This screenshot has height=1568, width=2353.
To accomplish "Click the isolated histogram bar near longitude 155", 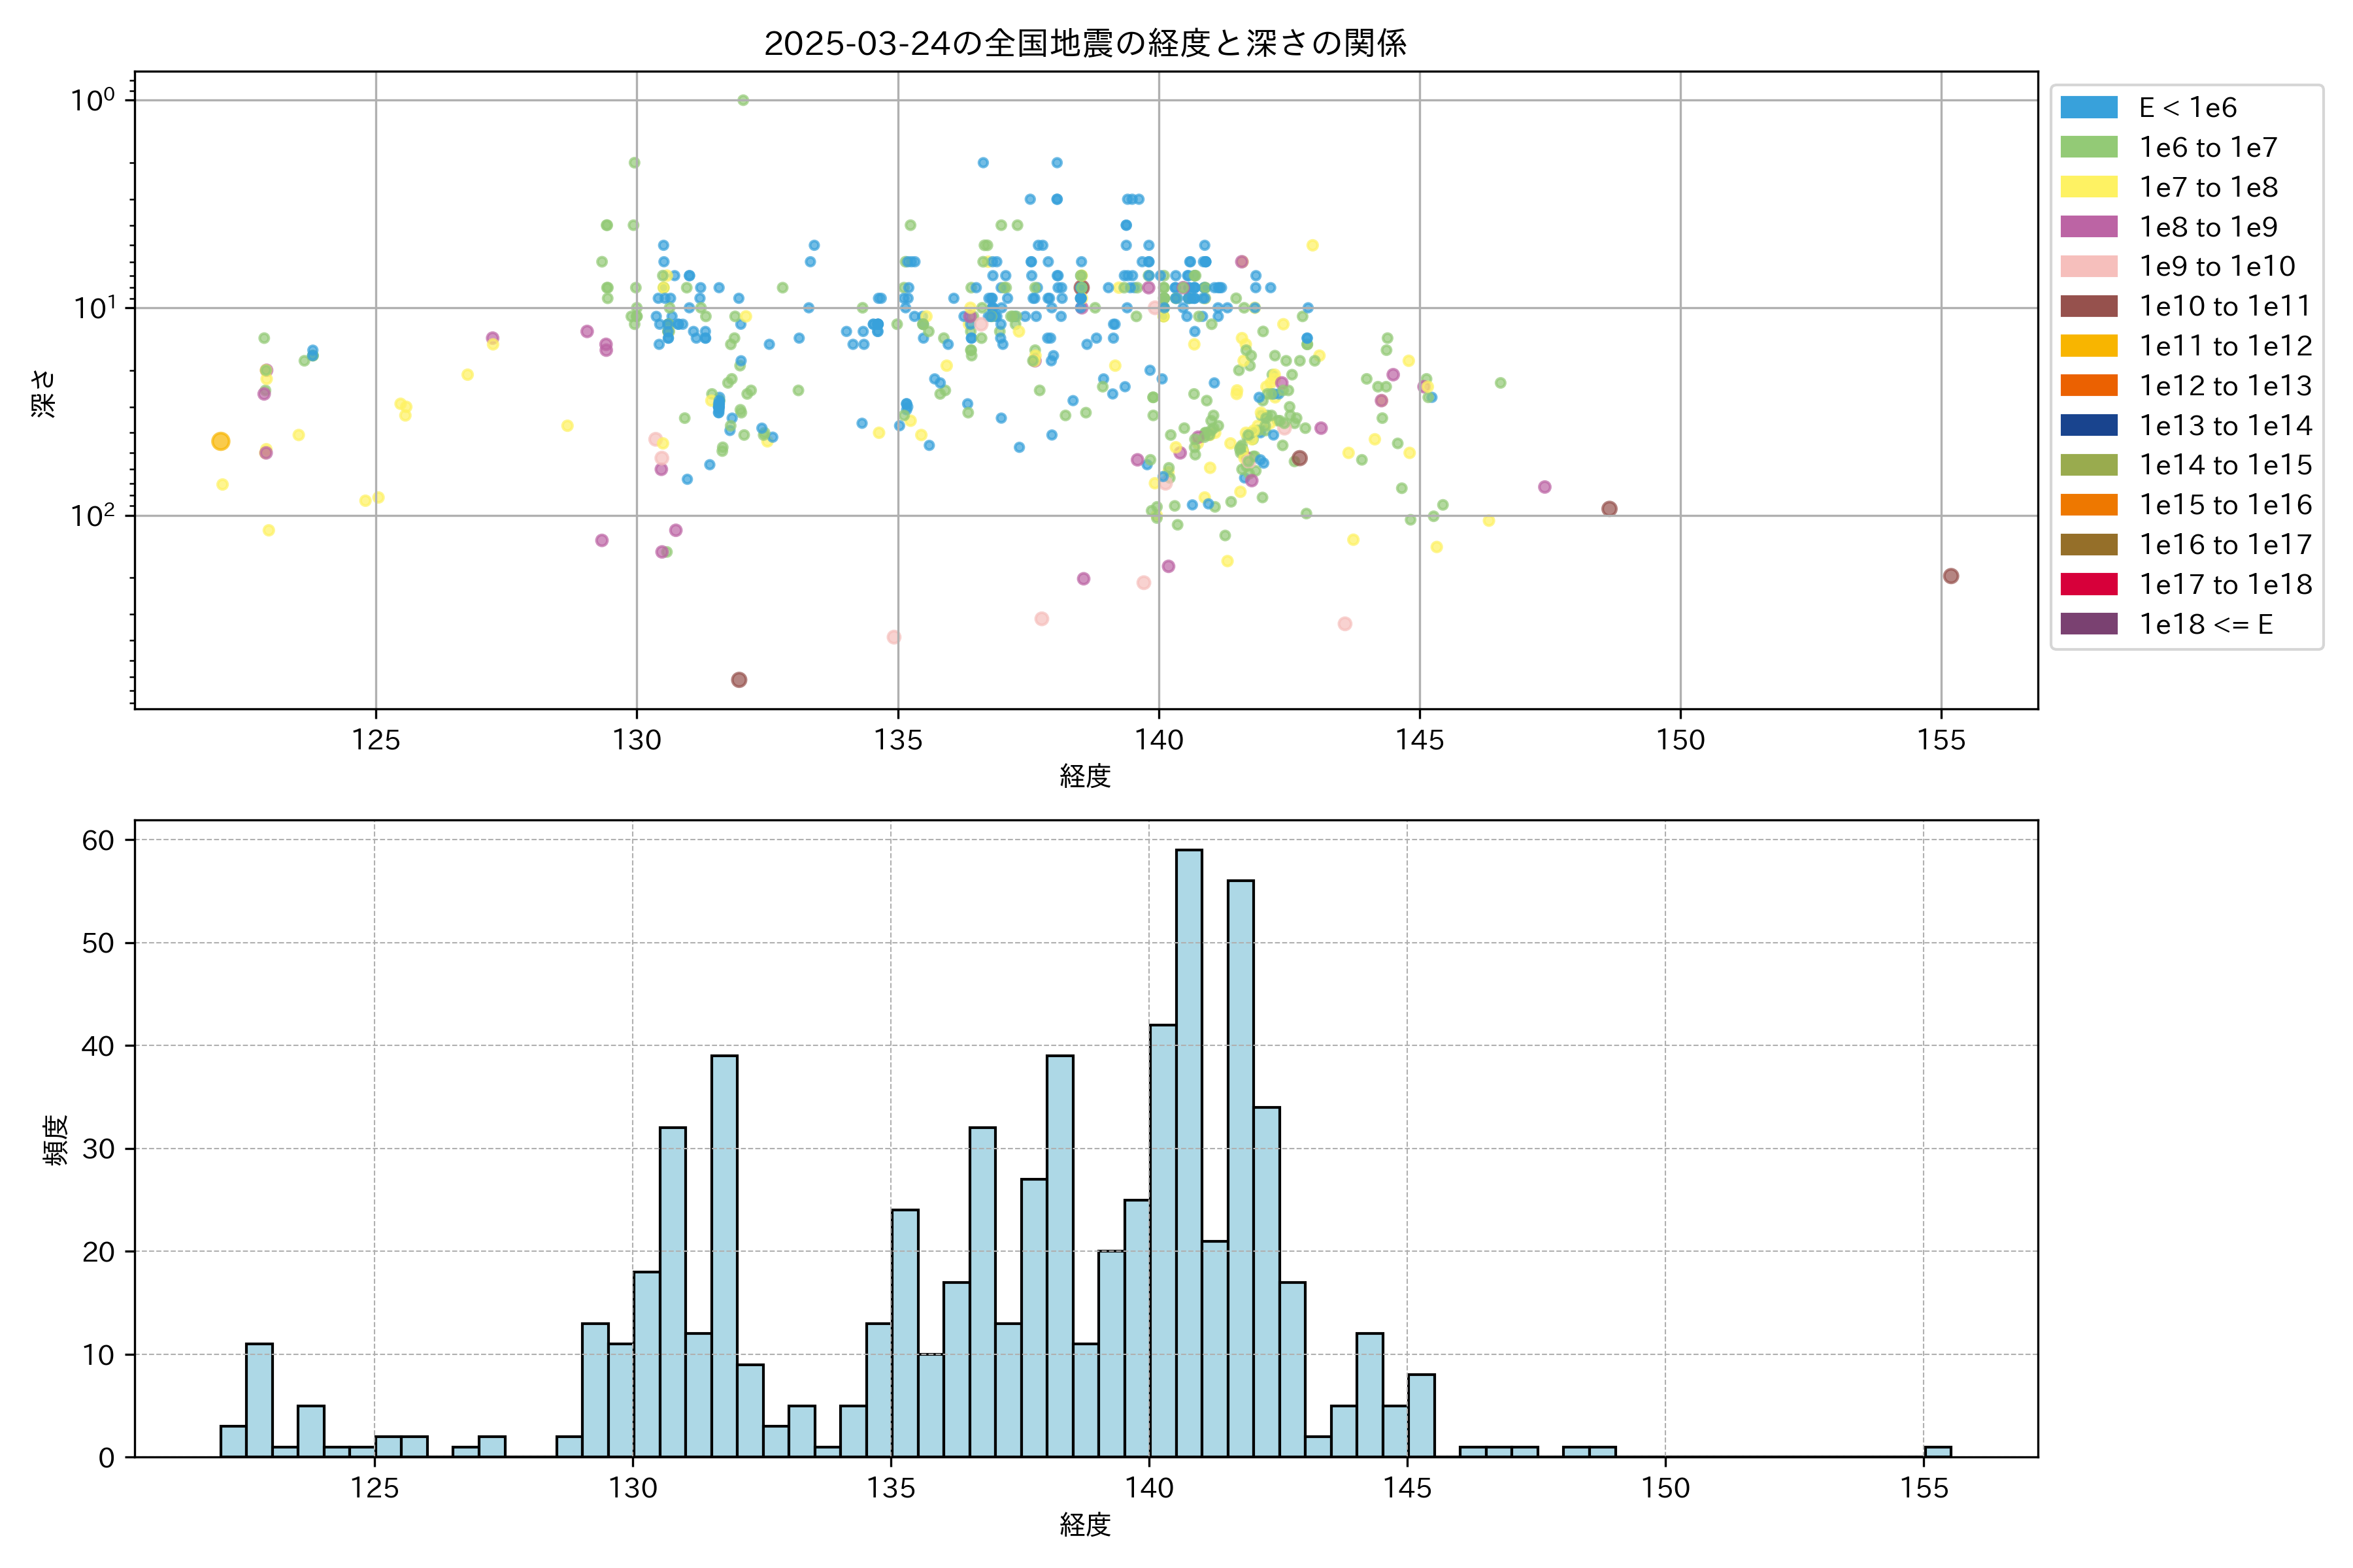I will 1938,1452.
